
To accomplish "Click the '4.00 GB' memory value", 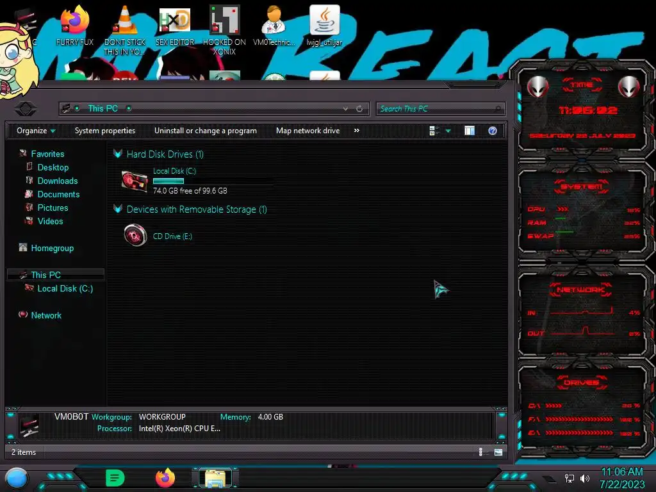I will (x=270, y=416).
